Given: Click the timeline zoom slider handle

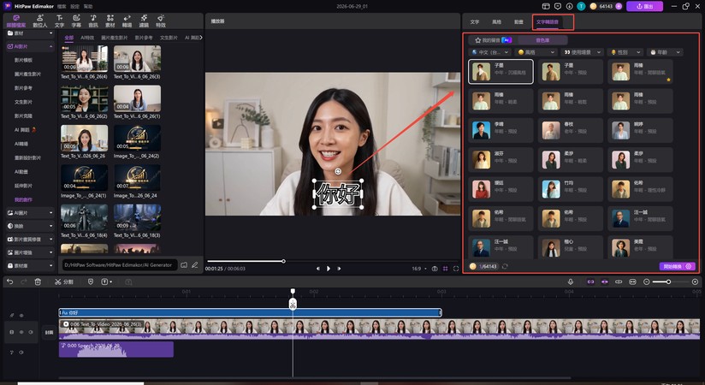Looking at the screenshot, I should pos(668,281).
